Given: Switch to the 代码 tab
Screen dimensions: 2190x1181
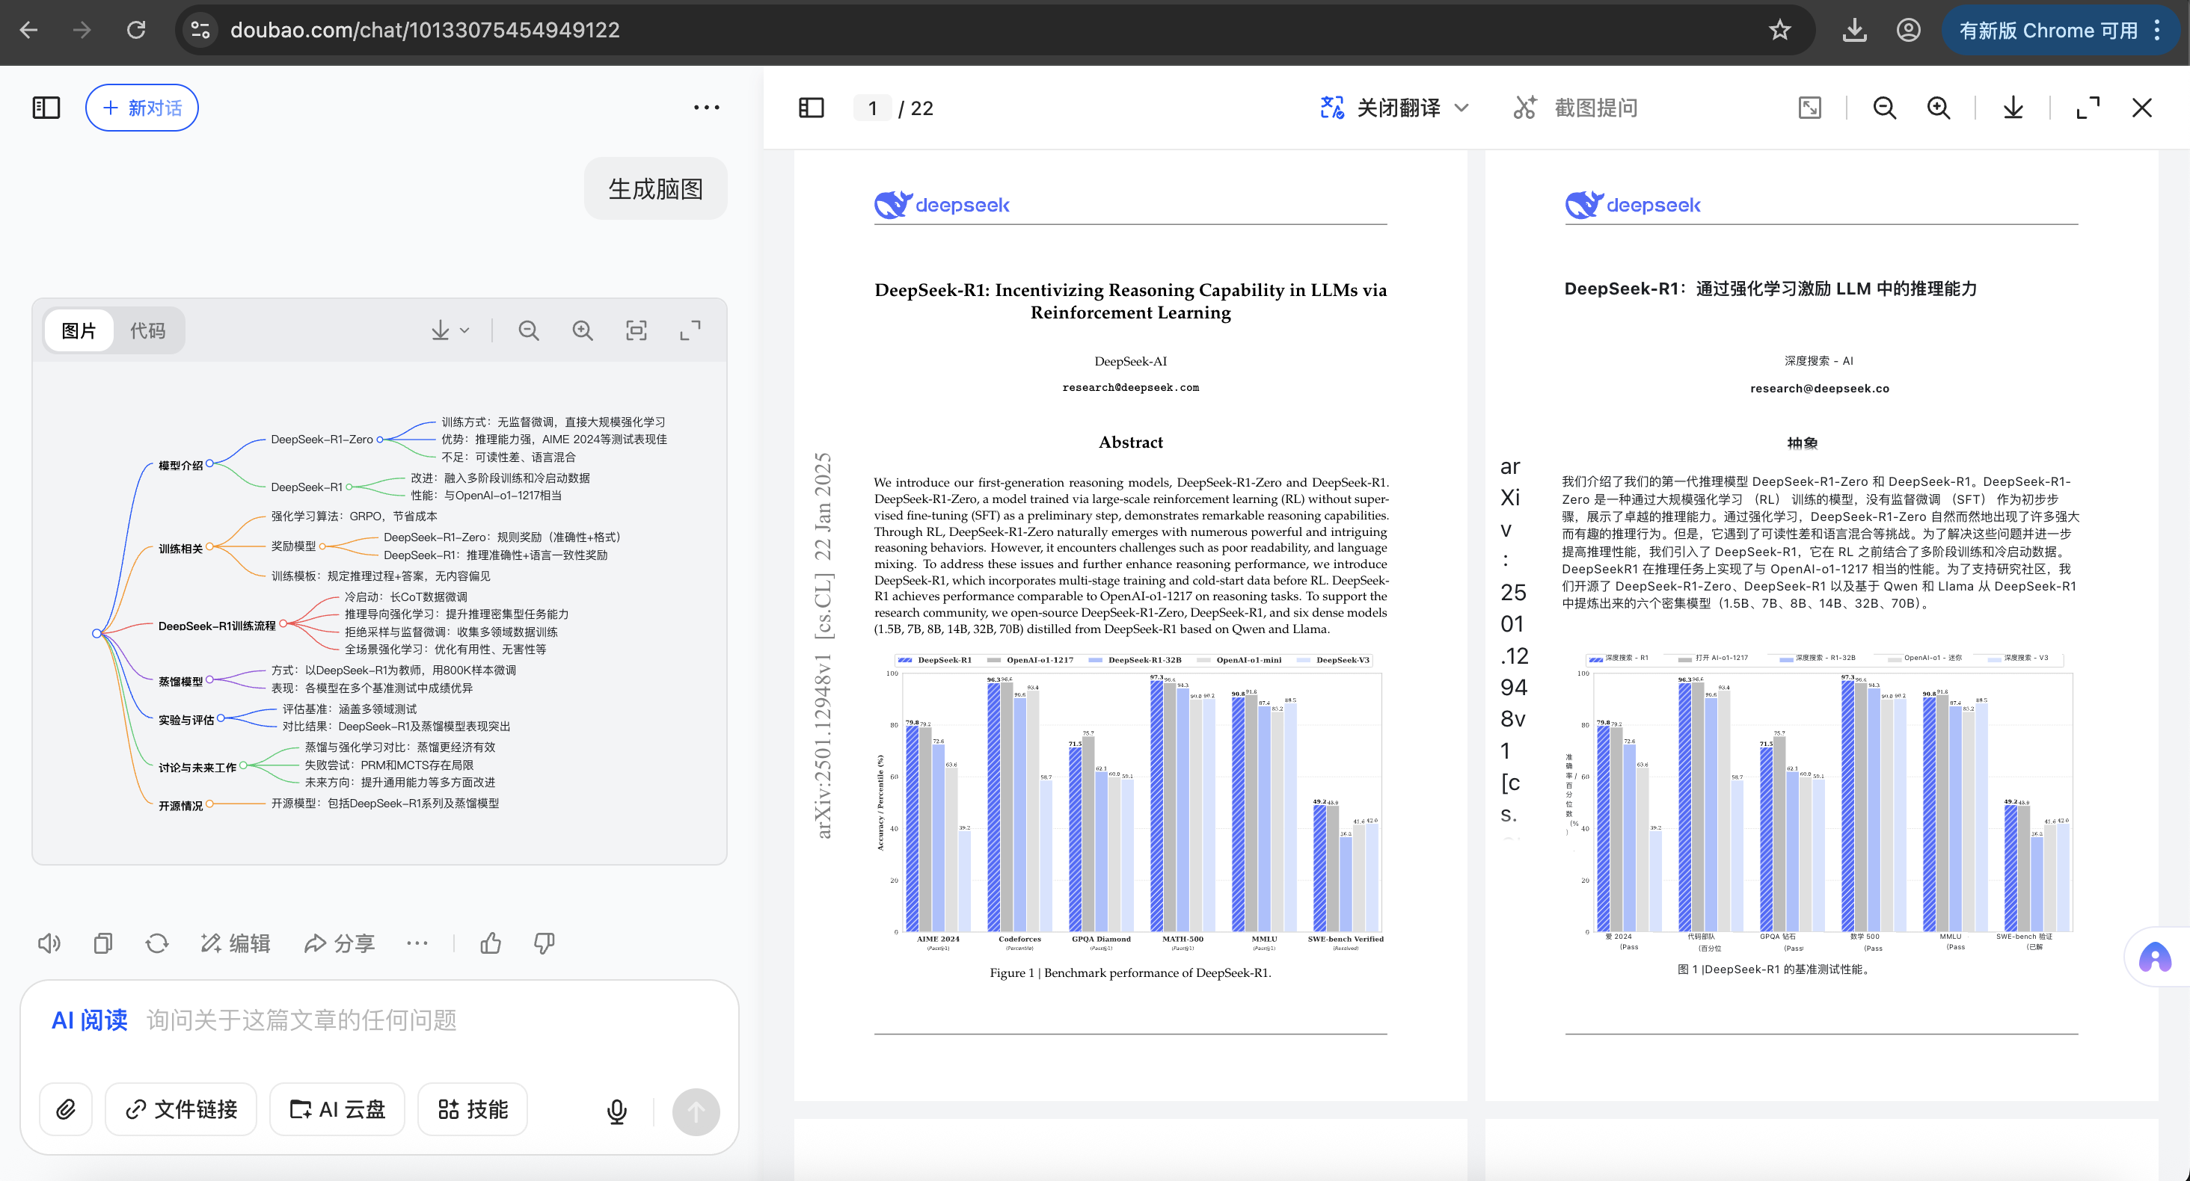Looking at the screenshot, I should pyautogui.click(x=148, y=330).
